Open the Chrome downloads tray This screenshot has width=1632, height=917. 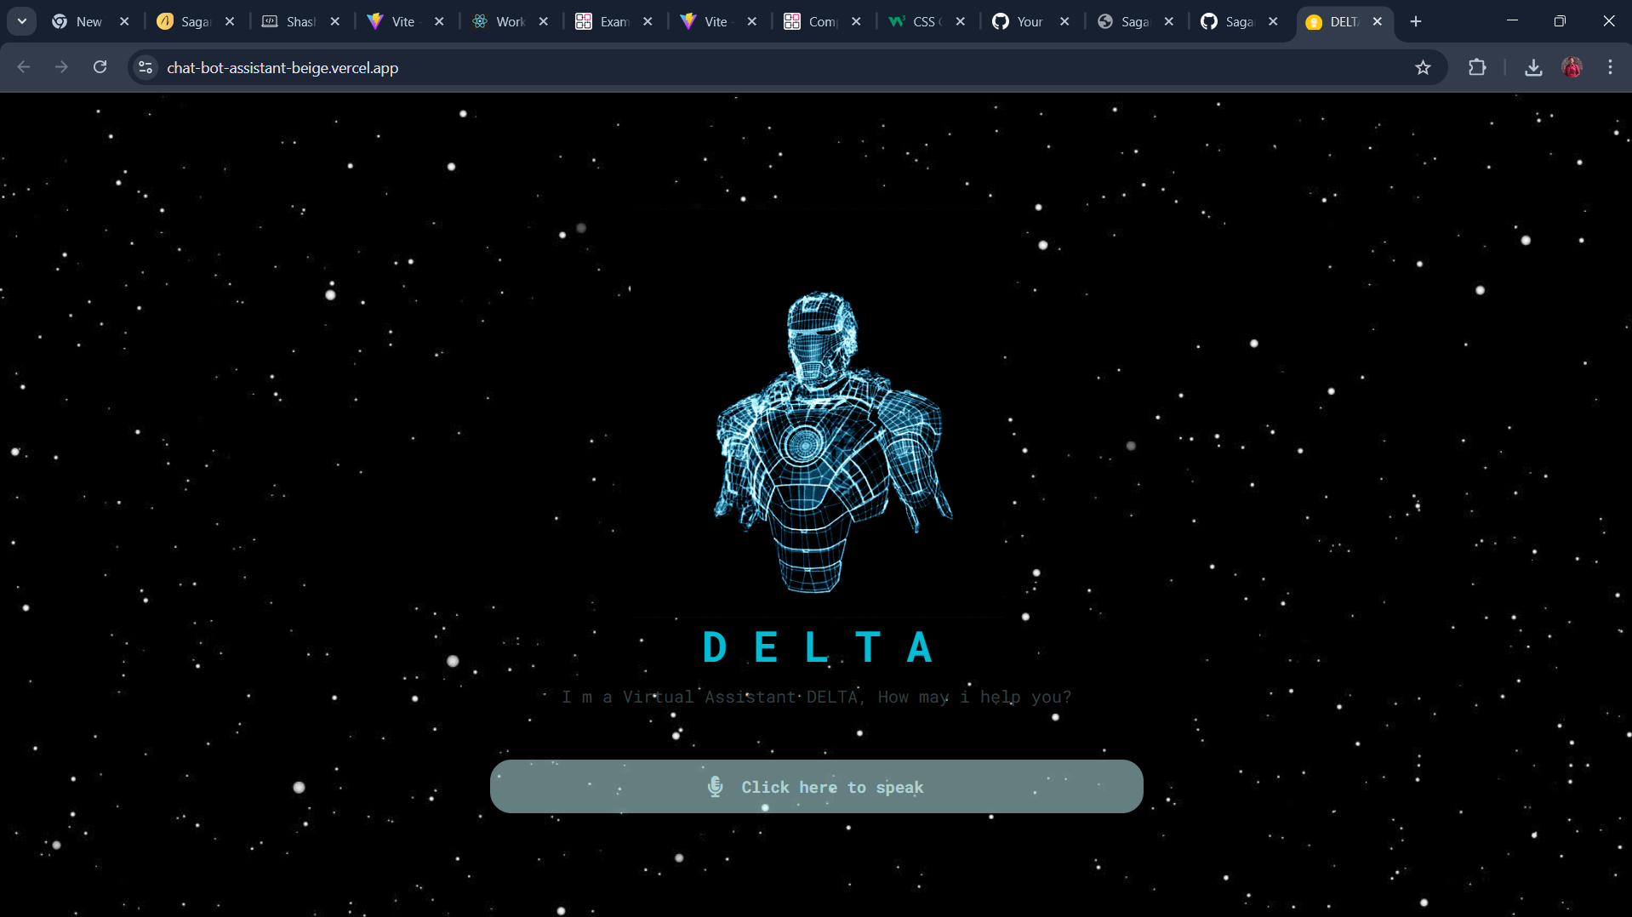coord(1533,67)
